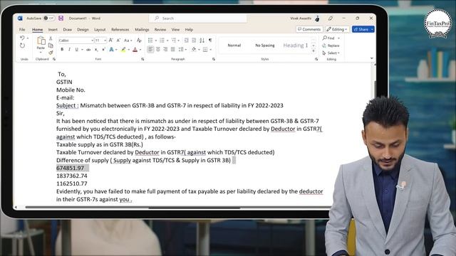The image size is (456, 256).
Task: Switch to the Design tab
Action: [83, 30]
